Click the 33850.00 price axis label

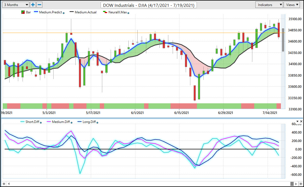coord(295,75)
